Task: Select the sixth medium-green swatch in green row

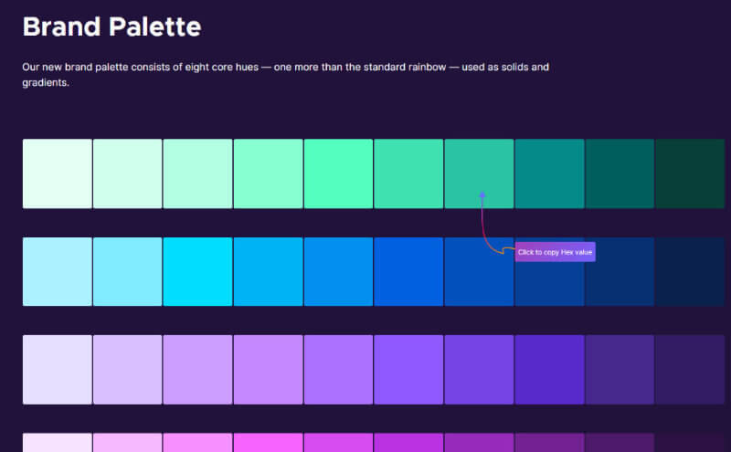Action: (408, 173)
